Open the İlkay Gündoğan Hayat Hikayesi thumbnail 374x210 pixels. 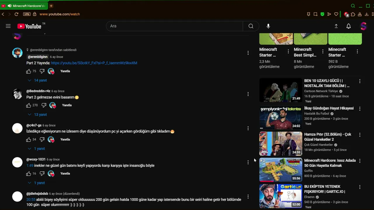[x=281, y=117]
